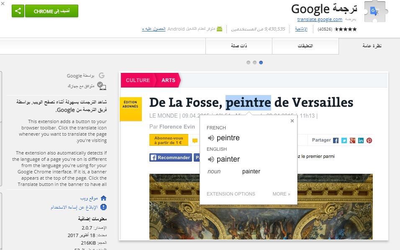Click file size 216KiB
This screenshot has height=250, width=400.
(89, 243)
